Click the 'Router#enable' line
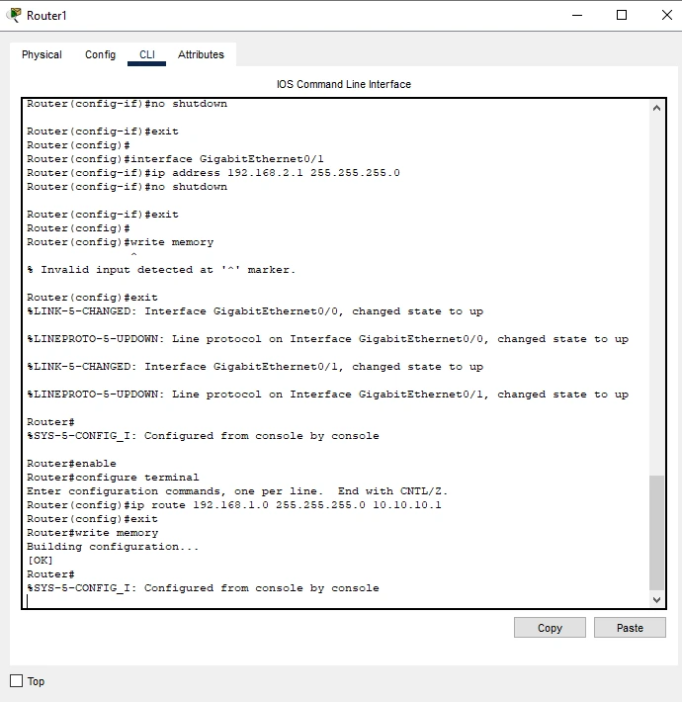This screenshot has width=682, height=702. 71,464
